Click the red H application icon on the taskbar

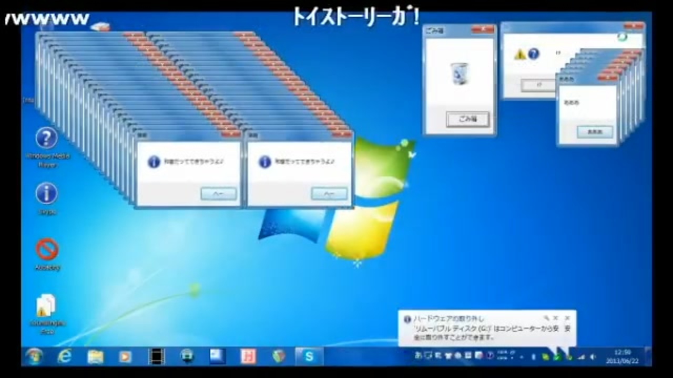pos(248,356)
